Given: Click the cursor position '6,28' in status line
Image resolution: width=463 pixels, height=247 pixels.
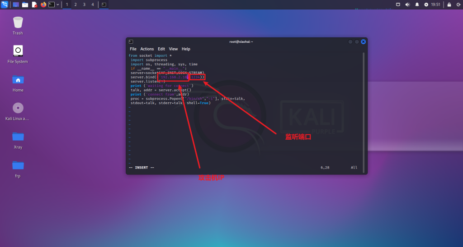Looking at the screenshot, I should (325, 168).
